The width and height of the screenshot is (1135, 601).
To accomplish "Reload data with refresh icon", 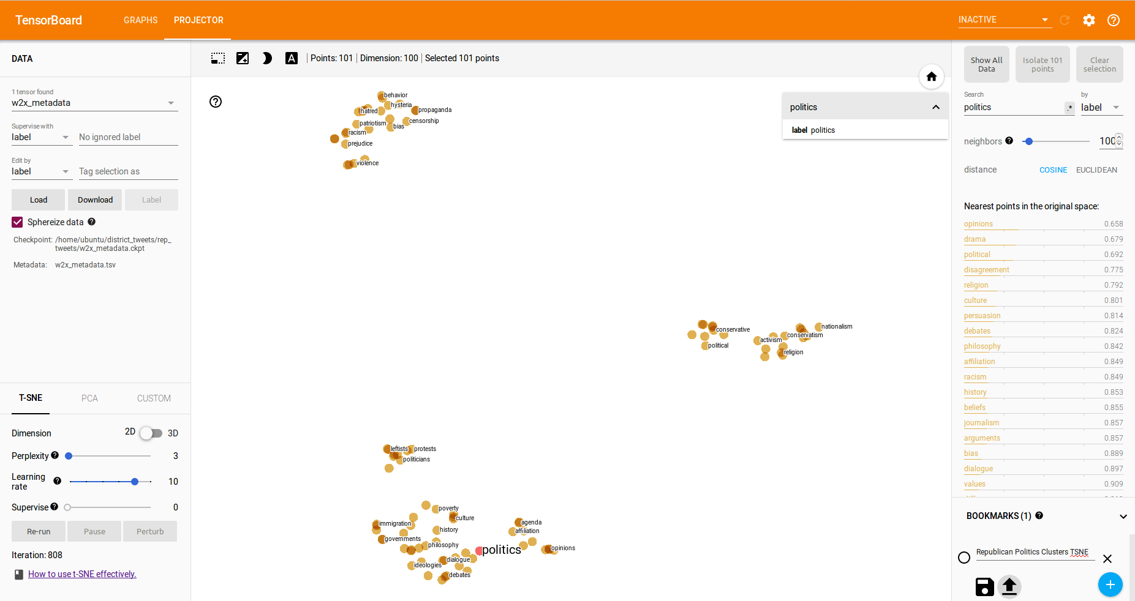I will pyautogui.click(x=1065, y=20).
